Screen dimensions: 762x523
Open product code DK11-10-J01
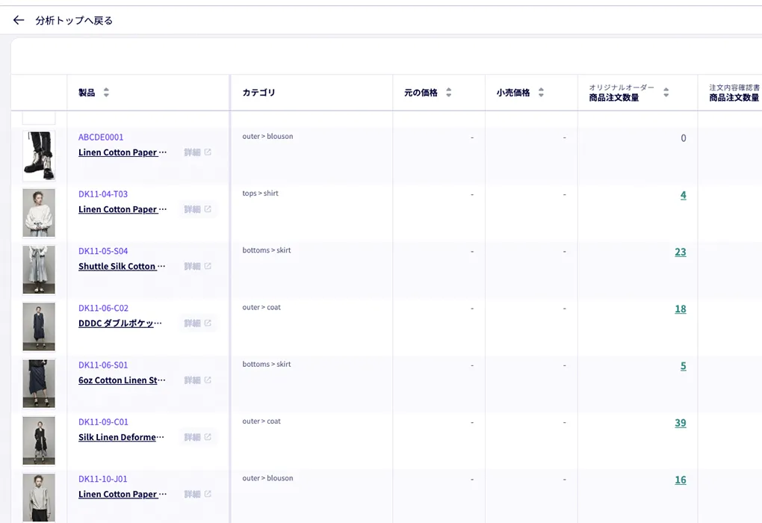102,479
